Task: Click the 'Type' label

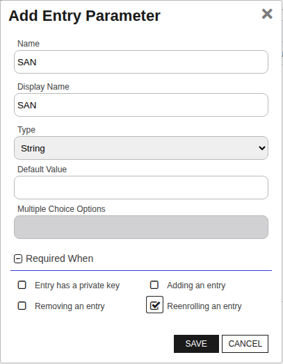Action: [26, 130]
